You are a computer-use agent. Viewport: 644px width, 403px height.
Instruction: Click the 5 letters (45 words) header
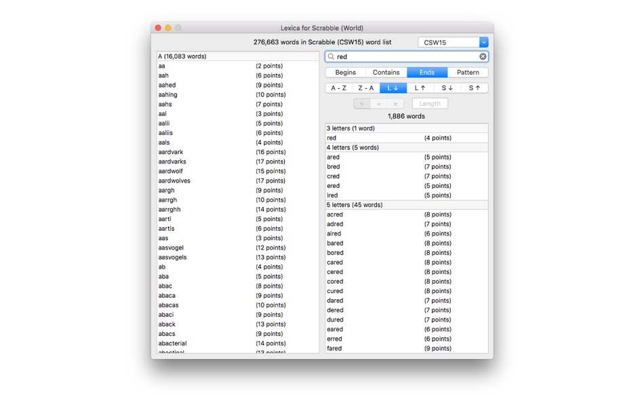[x=406, y=205]
